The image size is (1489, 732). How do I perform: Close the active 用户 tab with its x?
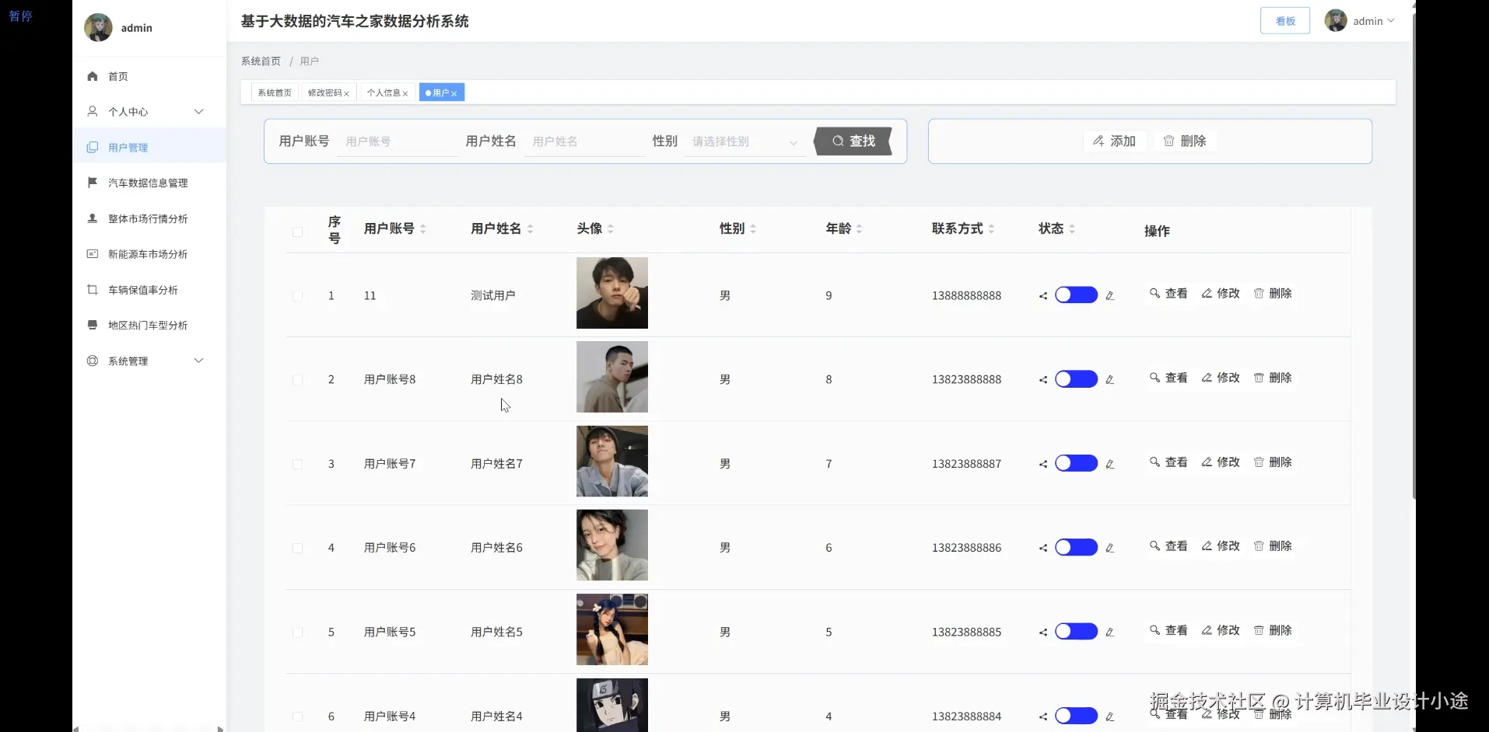454,93
